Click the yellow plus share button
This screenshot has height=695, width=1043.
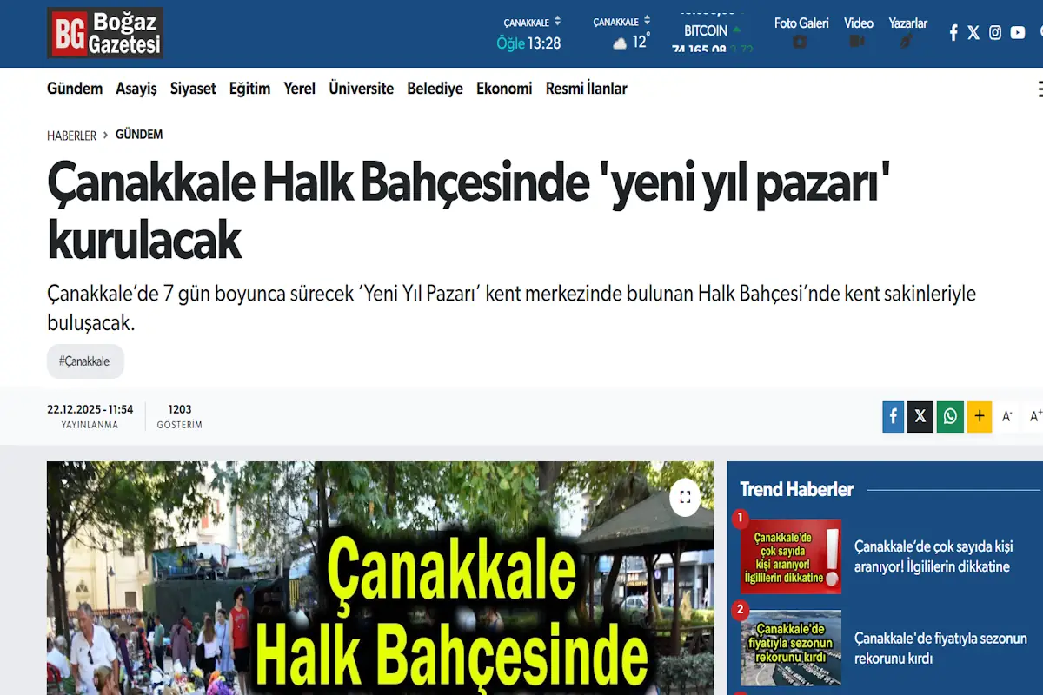(979, 416)
